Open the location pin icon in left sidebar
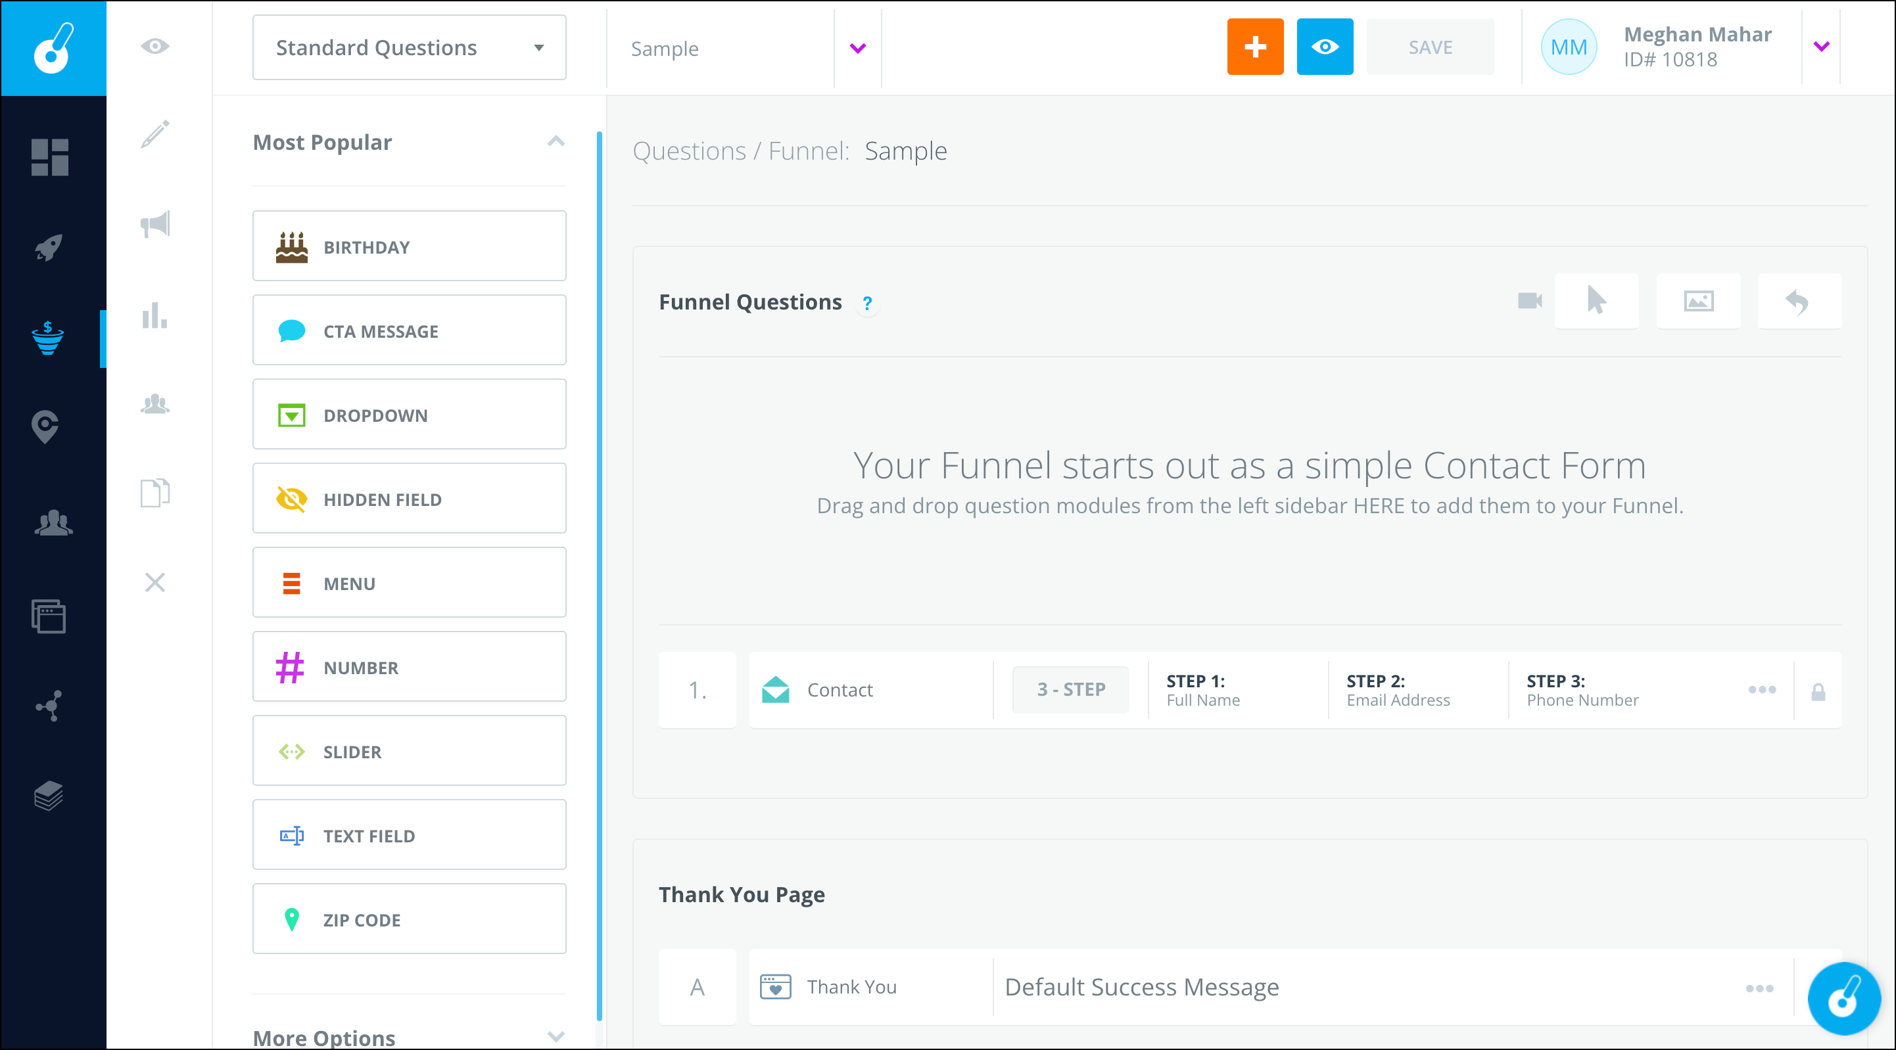Viewport: 1896px width, 1050px height. point(45,427)
